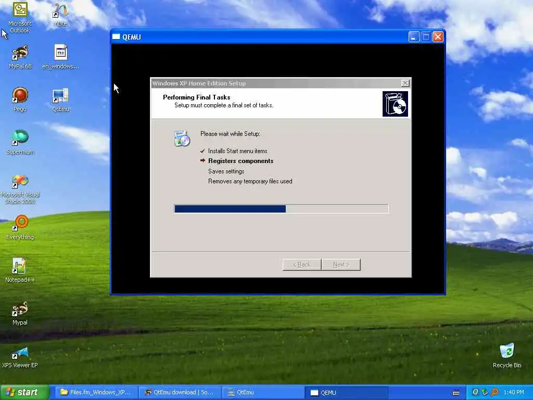Viewport: 533px width, 400px height.
Task: Click the orange magnifier tray icon
Action: (x=494, y=392)
